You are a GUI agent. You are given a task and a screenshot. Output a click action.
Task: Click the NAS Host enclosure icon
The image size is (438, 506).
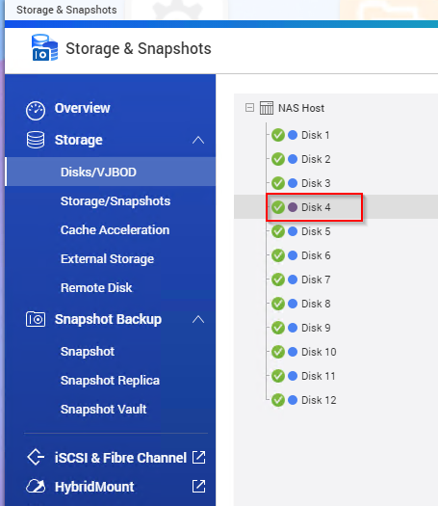click(x=267, y=108)
